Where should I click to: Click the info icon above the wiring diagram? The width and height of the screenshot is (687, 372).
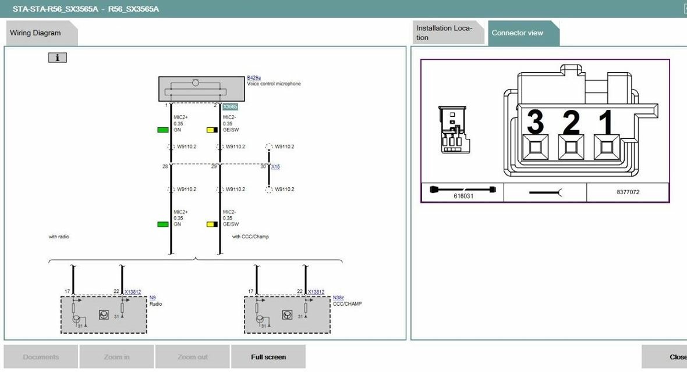[58, 58]
